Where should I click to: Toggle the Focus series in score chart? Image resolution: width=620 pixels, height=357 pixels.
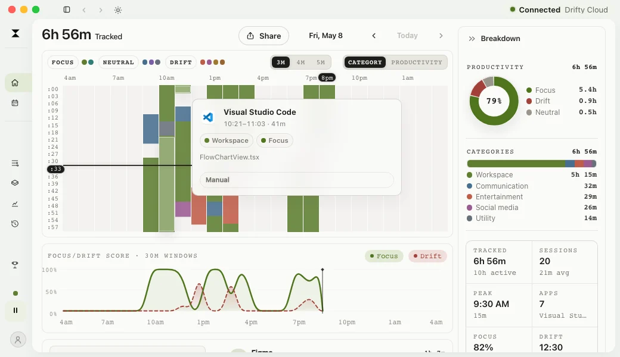tap(384, 256)
